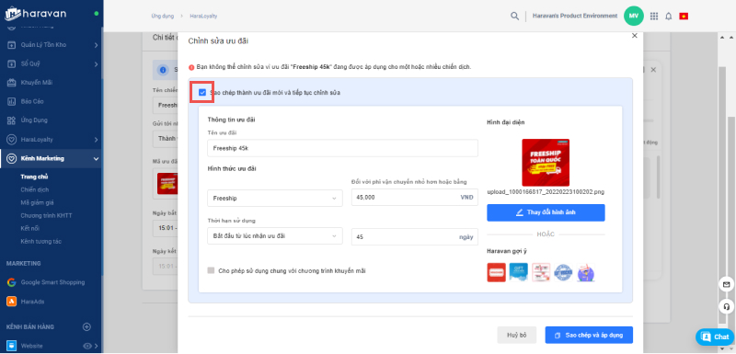The image size is (736, 354).
Task: Select the first red suggested image
Action: pyautogui.click(x=496, y=272)
